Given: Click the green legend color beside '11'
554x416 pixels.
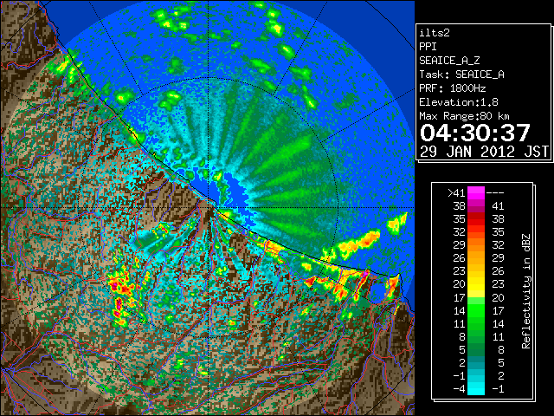Looking at the screenshot, I should 476,323.
